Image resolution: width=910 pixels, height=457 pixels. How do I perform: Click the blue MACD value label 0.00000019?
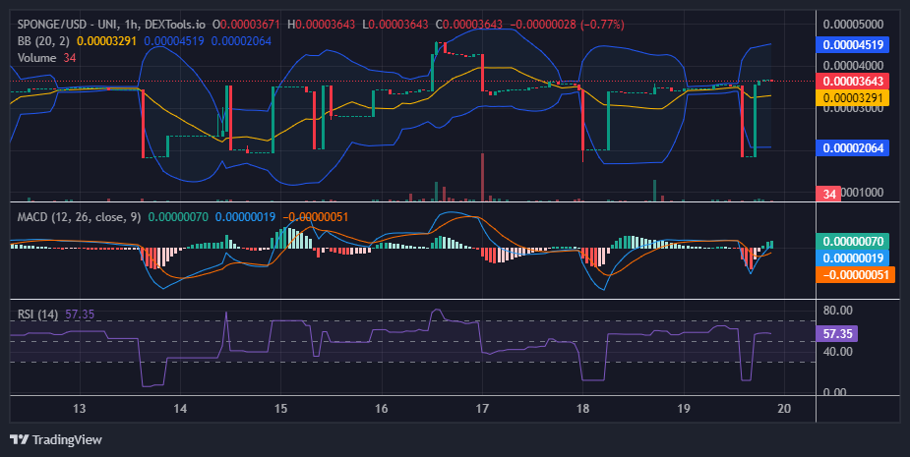(x=853, y=258)
